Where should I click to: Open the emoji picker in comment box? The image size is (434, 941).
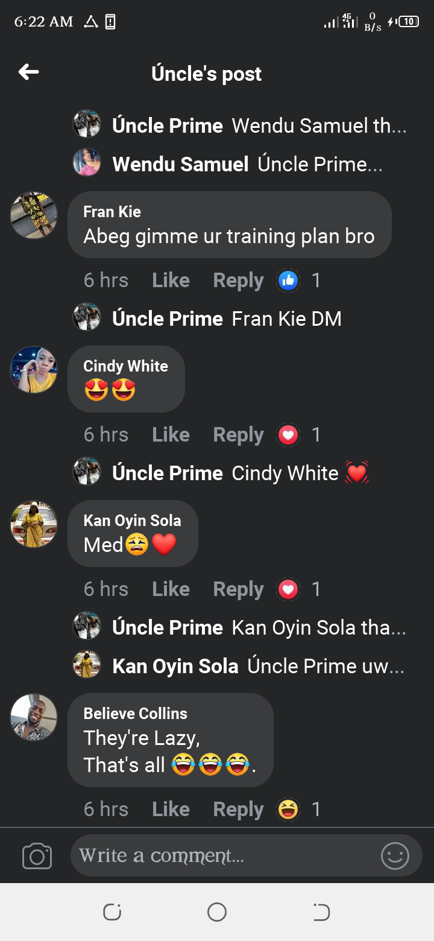tap(395, 856)
